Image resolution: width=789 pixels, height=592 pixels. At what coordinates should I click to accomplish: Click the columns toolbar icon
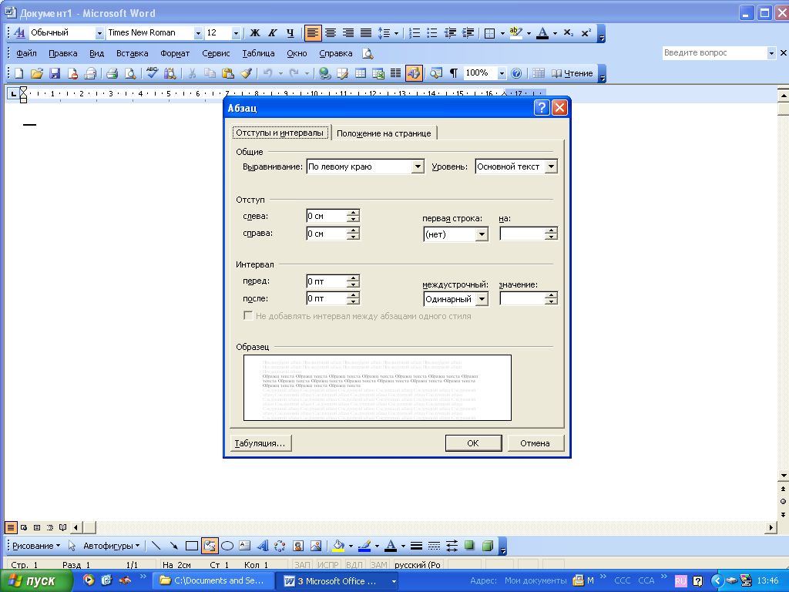click(396, 73)
